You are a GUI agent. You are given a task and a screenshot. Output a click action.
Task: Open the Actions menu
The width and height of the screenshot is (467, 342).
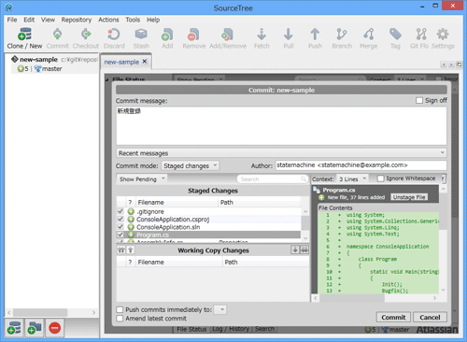coord(108,20)
